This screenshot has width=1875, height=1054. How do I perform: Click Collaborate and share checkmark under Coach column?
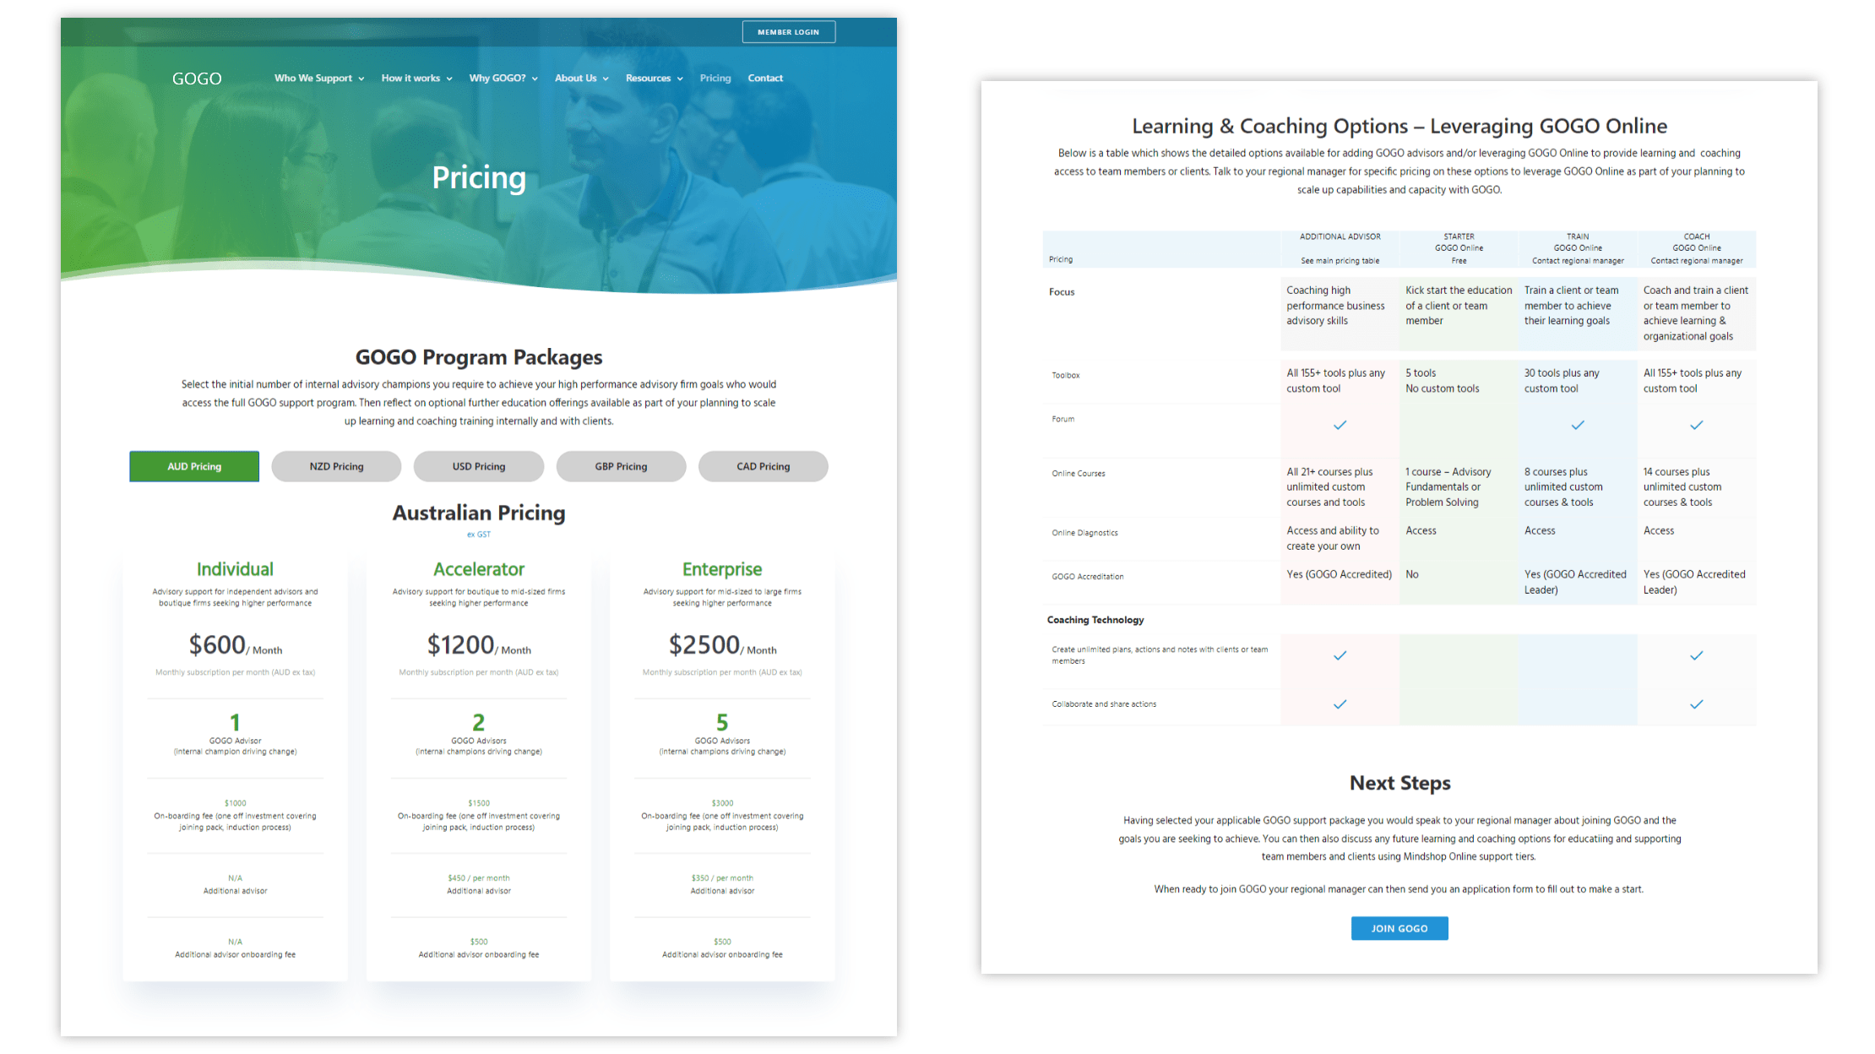pos(1696,704)
